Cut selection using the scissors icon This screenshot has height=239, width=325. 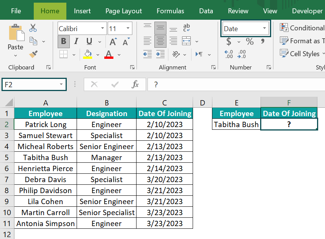pyautogui.click(x=33, y=27)
